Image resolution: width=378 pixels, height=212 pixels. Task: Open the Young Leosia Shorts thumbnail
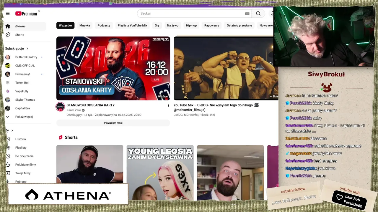tap(160, 173)
